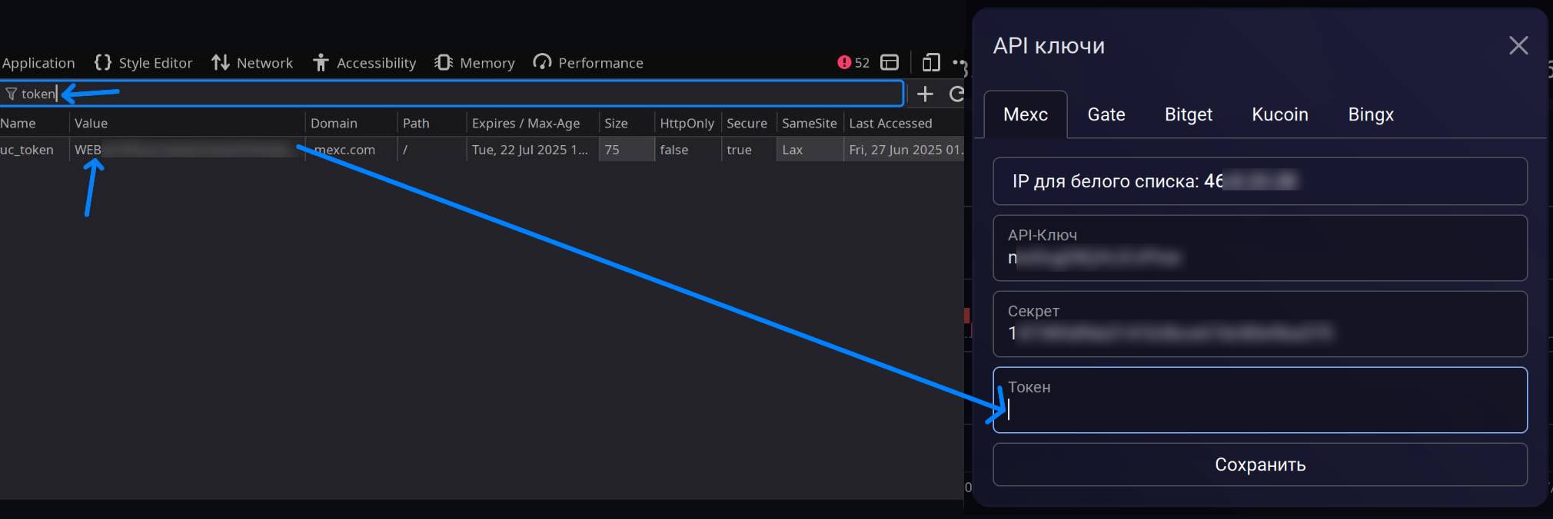Click the IP для белого списка field
The image size is (1553, 519).
pyautogui.click(x=1260, y=181)
